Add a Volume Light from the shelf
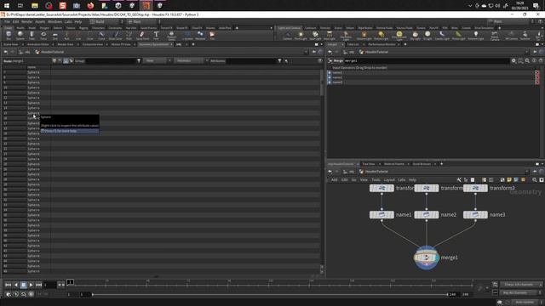545x306 pixels. coord(364,36)
